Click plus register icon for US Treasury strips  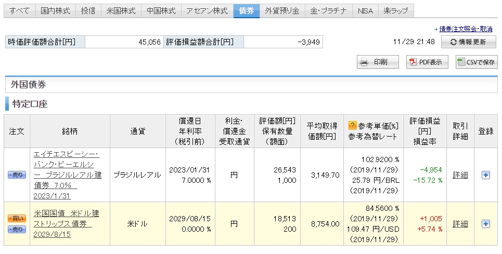point(486,224)
